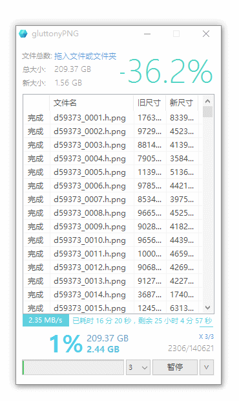Minimize the gluttonyPNG window
The width and height of the screenshot is (239, 401).
point(147,34)
